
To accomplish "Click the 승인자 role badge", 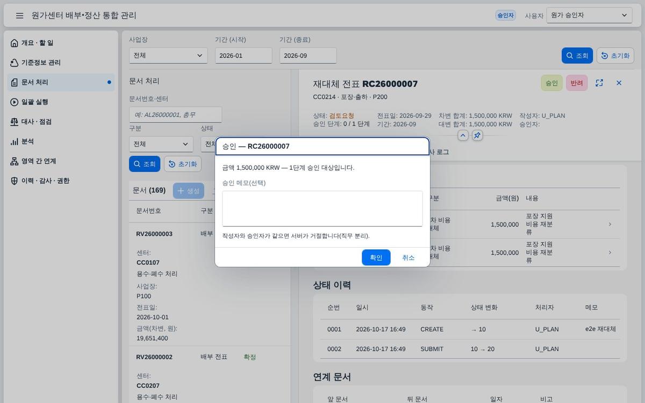I will click(505, 16).
